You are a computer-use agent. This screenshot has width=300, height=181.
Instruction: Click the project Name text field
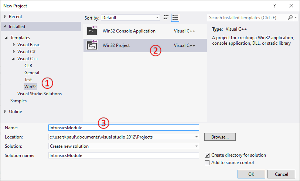tap(124, 127)
